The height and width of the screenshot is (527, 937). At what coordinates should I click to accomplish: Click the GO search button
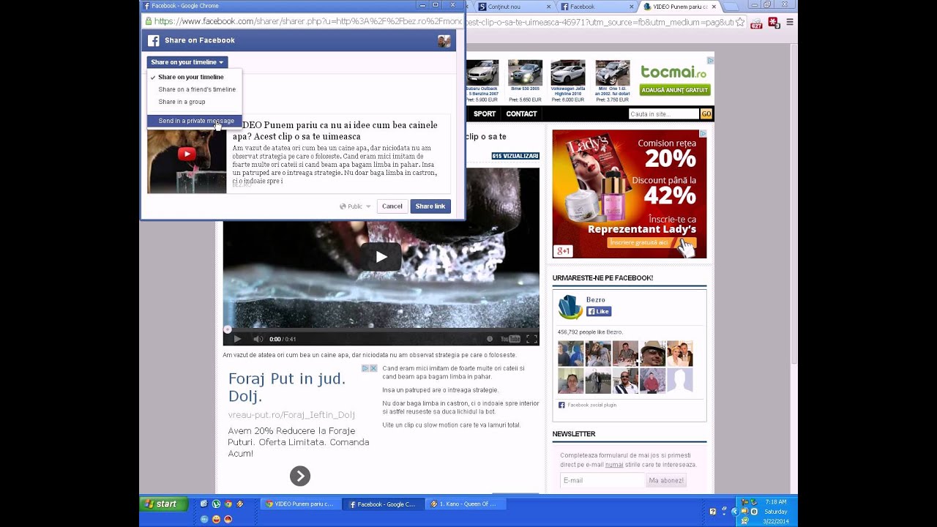point(706,114)
